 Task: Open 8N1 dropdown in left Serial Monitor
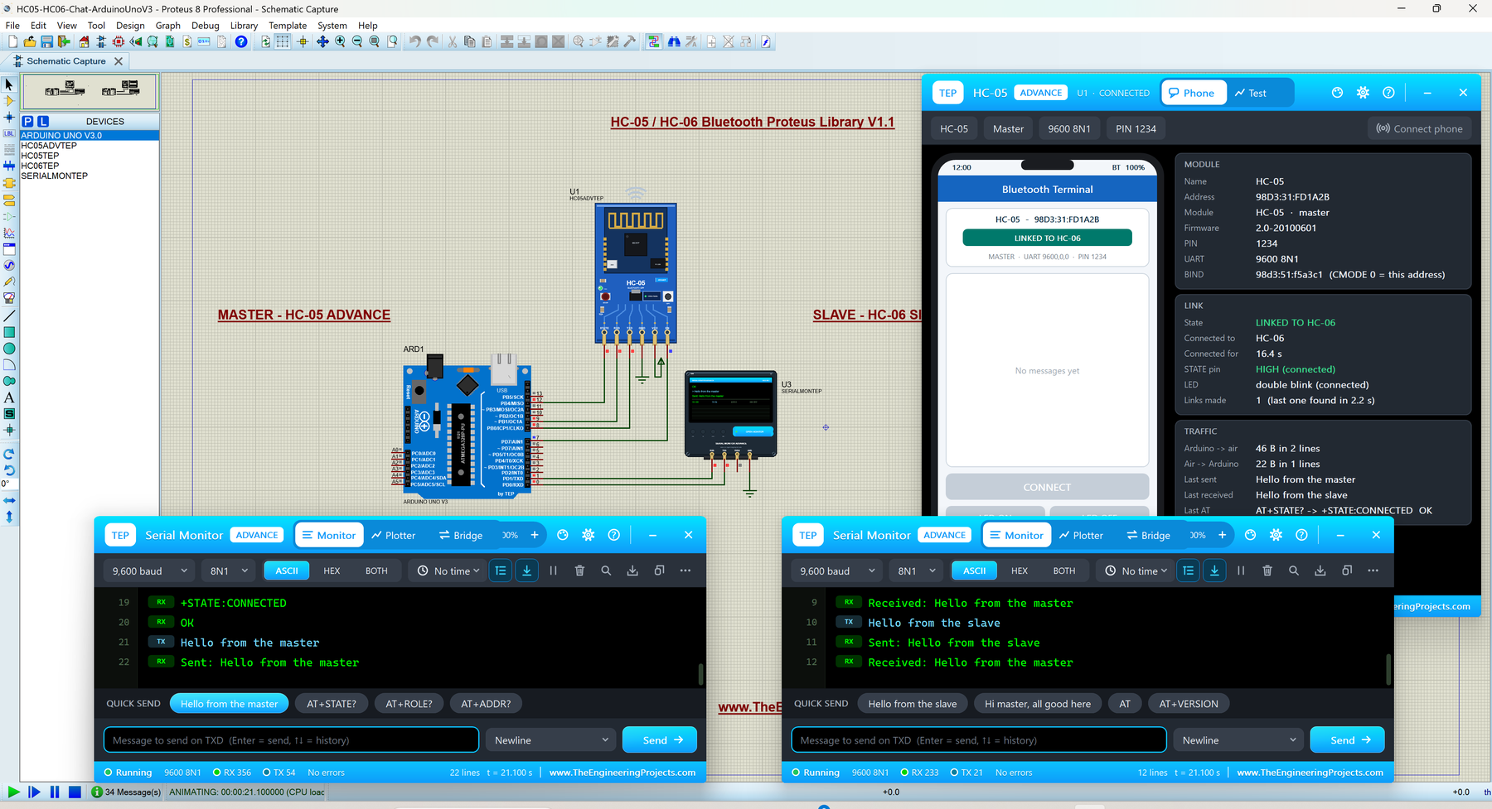229,571
